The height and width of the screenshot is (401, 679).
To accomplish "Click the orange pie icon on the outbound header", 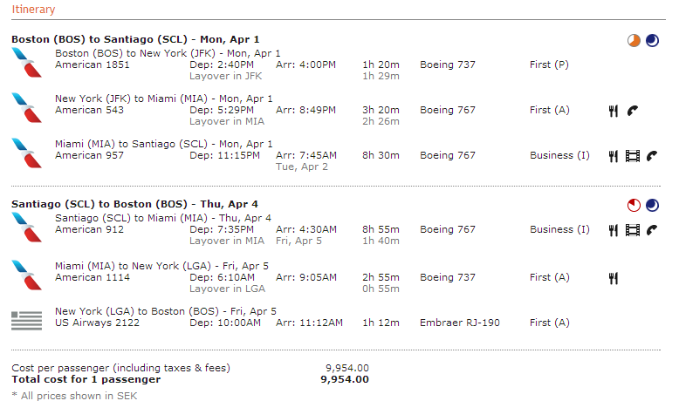I will pyautogui.click(x=634, y=40).
